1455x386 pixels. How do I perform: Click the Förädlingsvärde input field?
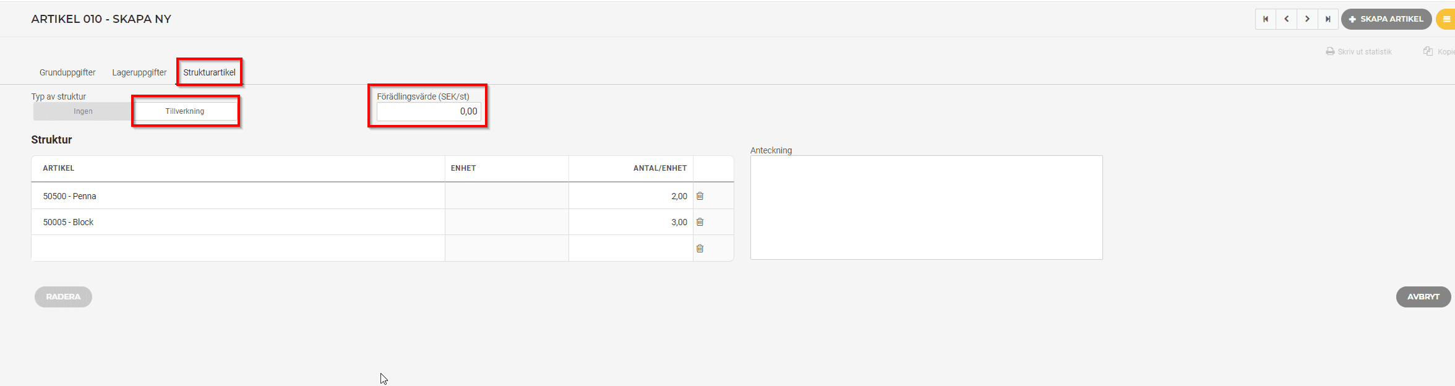point(428,111)
